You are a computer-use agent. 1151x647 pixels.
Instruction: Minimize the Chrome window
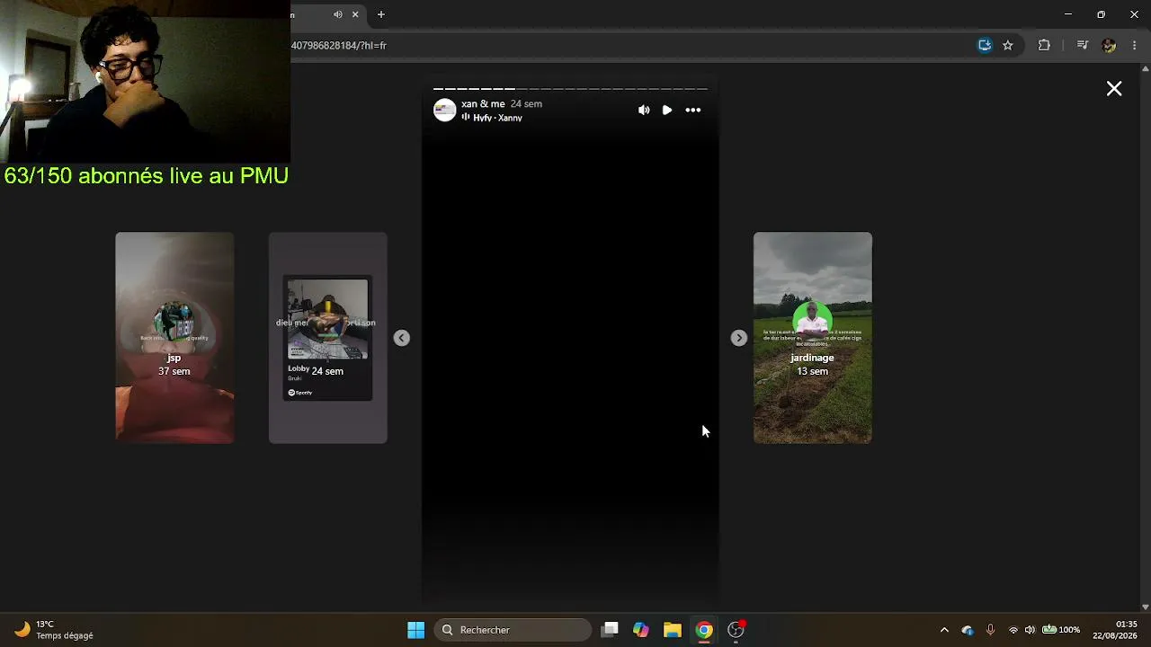1068,14
